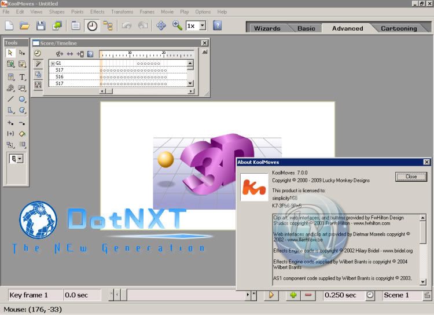The image size is (434, 315).
Task: Open a file with the folder icon
Action: (25, 25)
